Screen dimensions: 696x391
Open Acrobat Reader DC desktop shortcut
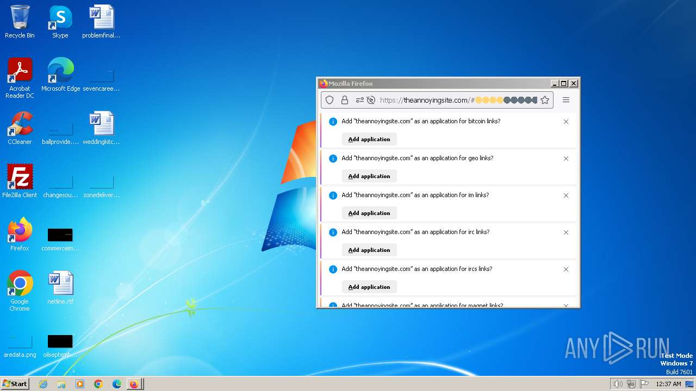coord(20,78)
